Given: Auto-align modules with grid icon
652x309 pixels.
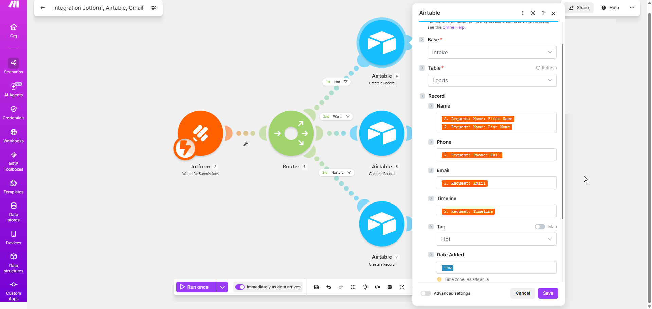Looking at the screenshot, I should [353, 287].
